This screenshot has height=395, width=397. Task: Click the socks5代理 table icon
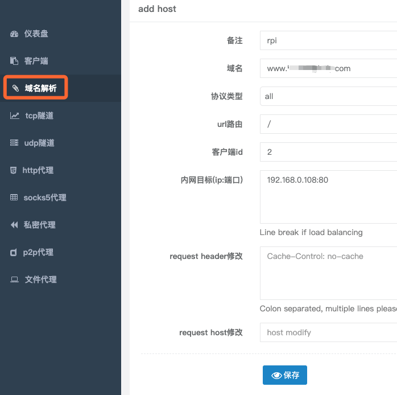point(14,198)
